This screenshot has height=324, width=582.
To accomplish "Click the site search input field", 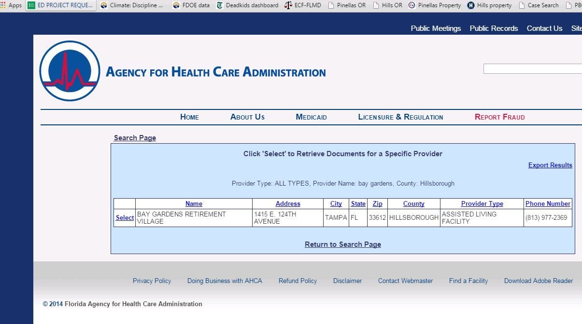I will coord(533,69).
